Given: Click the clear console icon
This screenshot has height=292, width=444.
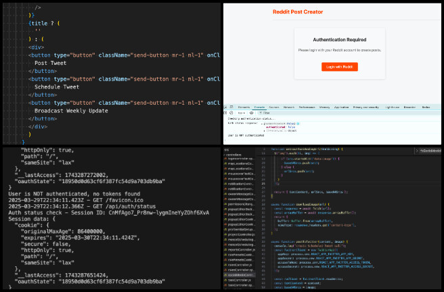Looking at the screenshot, I should coord(231,113).
